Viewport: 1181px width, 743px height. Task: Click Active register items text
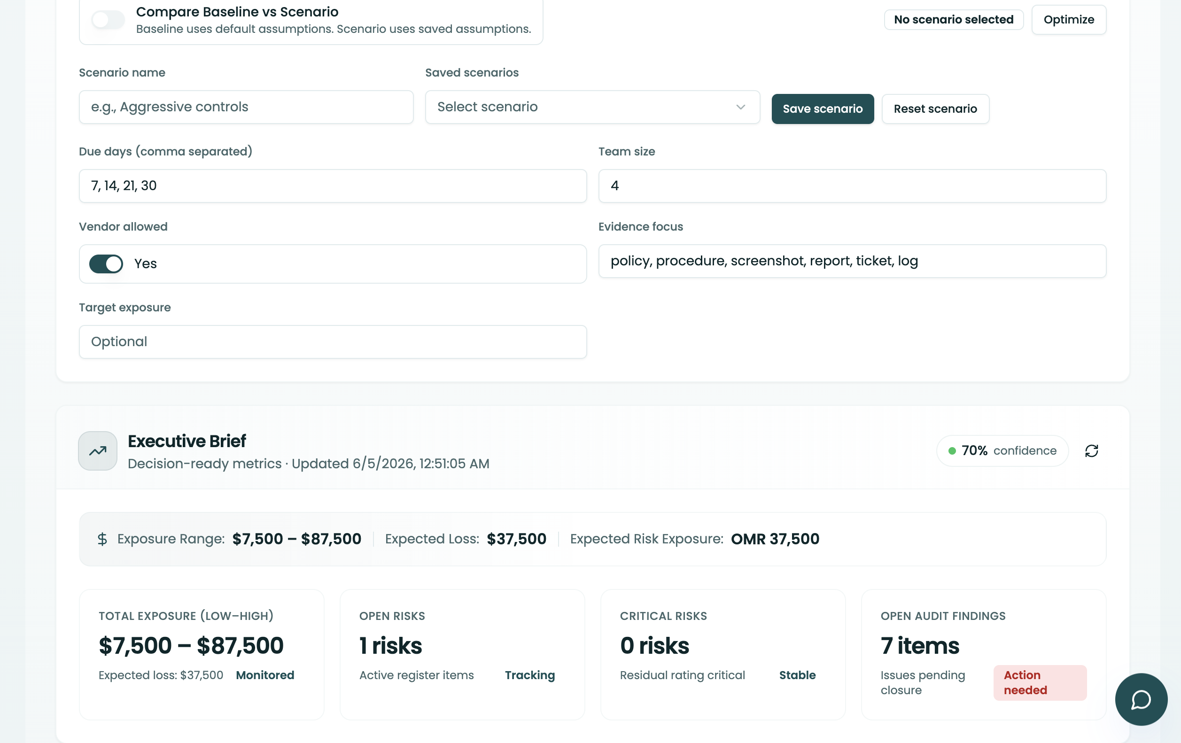click(x=416, y=675)
